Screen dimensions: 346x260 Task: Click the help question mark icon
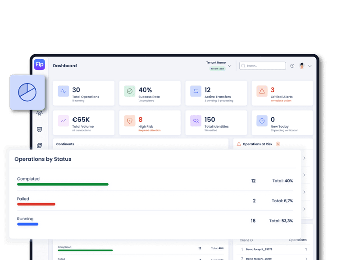coord(292,66)
